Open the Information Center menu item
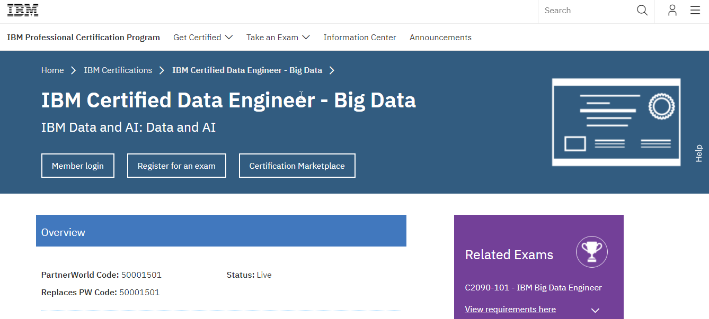The height and width of the screenshot is (319, 709). (360, 38)
